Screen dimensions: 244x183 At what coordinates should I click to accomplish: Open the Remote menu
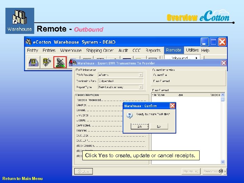pos(174,50)
